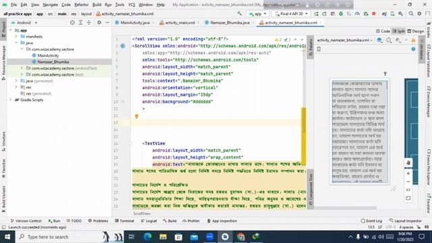Click the Make Project hammer icon
The image size is (432, 243).
pos(240,13)
